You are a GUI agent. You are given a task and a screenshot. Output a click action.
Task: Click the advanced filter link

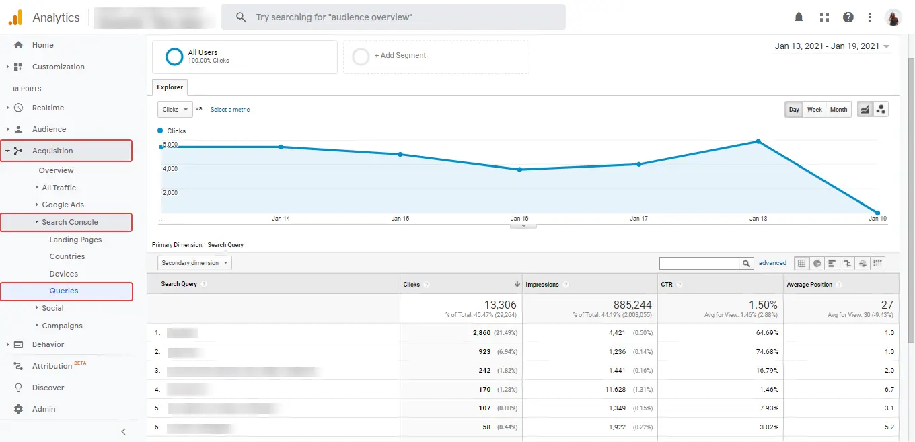tap(772, 262)
